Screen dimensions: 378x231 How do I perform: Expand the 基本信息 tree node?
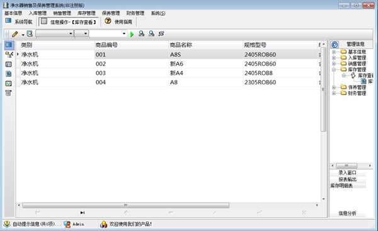coord(334,52)
